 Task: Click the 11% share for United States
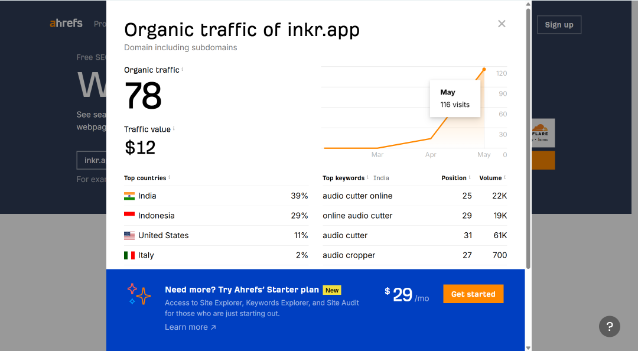click(301, 235)
